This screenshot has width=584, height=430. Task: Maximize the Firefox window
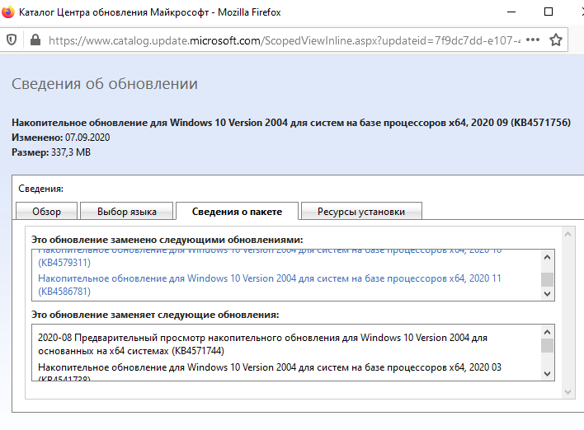pos(549,12)
